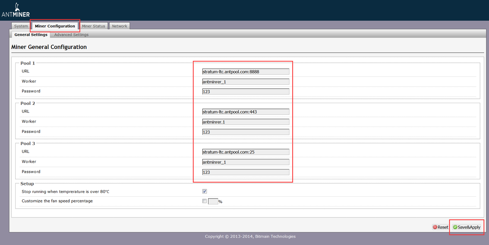Click the Pool 3 URL field
Image resolution: width=489 pixels, height=245 pixels.
click(246, 152)
